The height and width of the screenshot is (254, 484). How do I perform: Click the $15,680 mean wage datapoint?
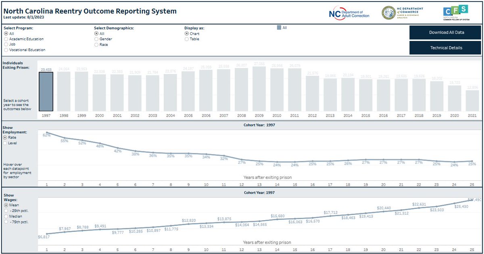277,220
